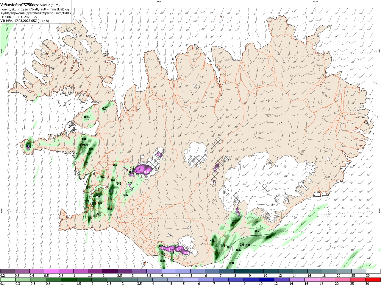Pick the bright pink 0.5–0.8 snow swatch
The height and width of the screenshot is (286, 381).
[51, 271]
